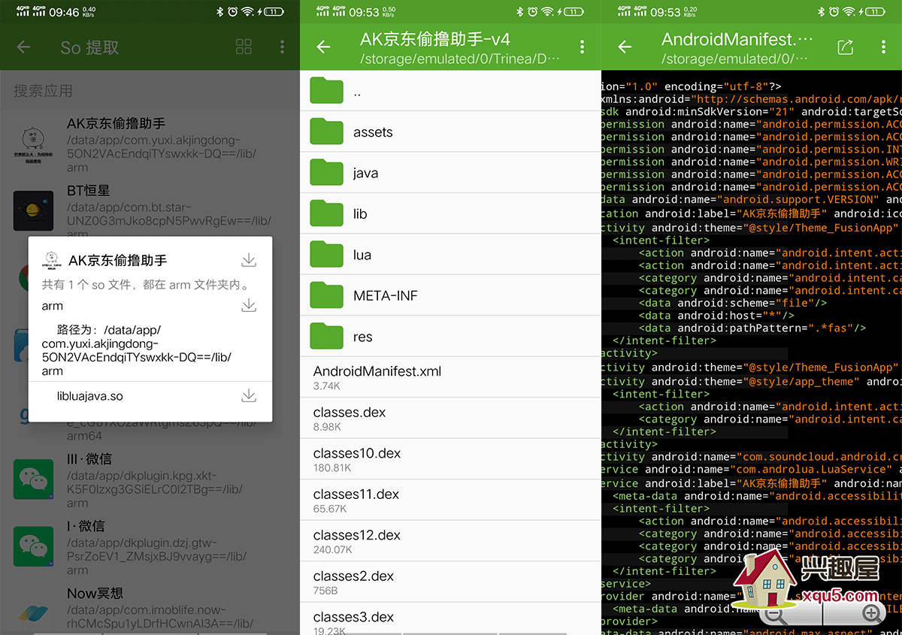Select the AK京东偷撸助手 app icon in the background list
902x635 pixels.
pos(34,144)
